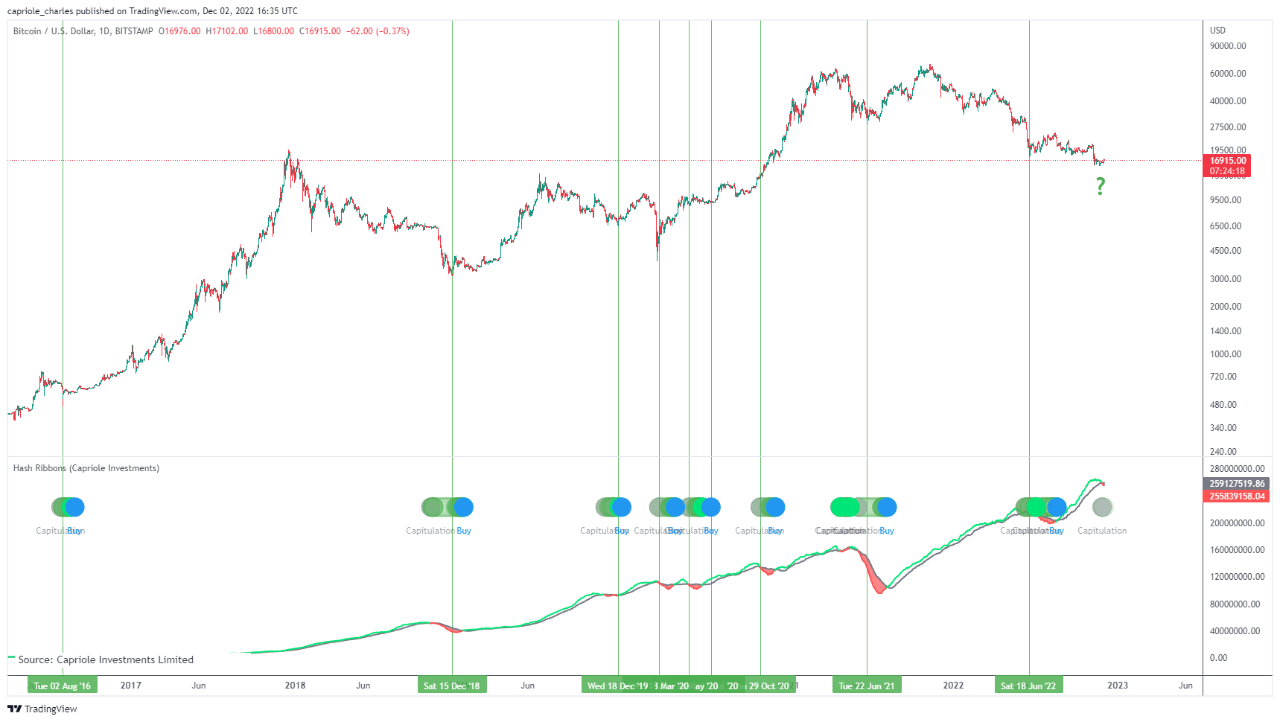Viewport: 1280px width, 722px height.
Task: Click the blue Buy dot near Dec '19 line
Action: 621,507
